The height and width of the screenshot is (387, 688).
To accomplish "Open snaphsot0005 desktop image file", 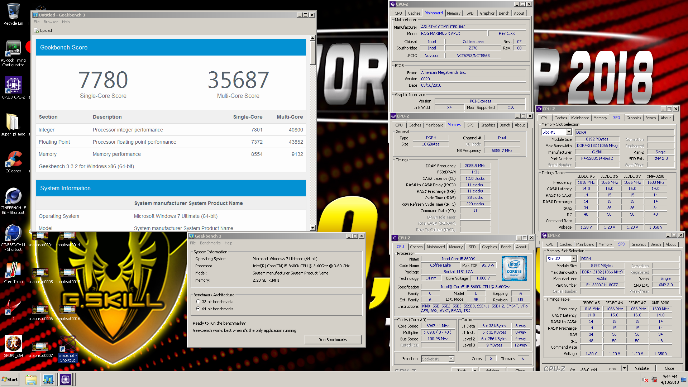I will coord(40,276).
